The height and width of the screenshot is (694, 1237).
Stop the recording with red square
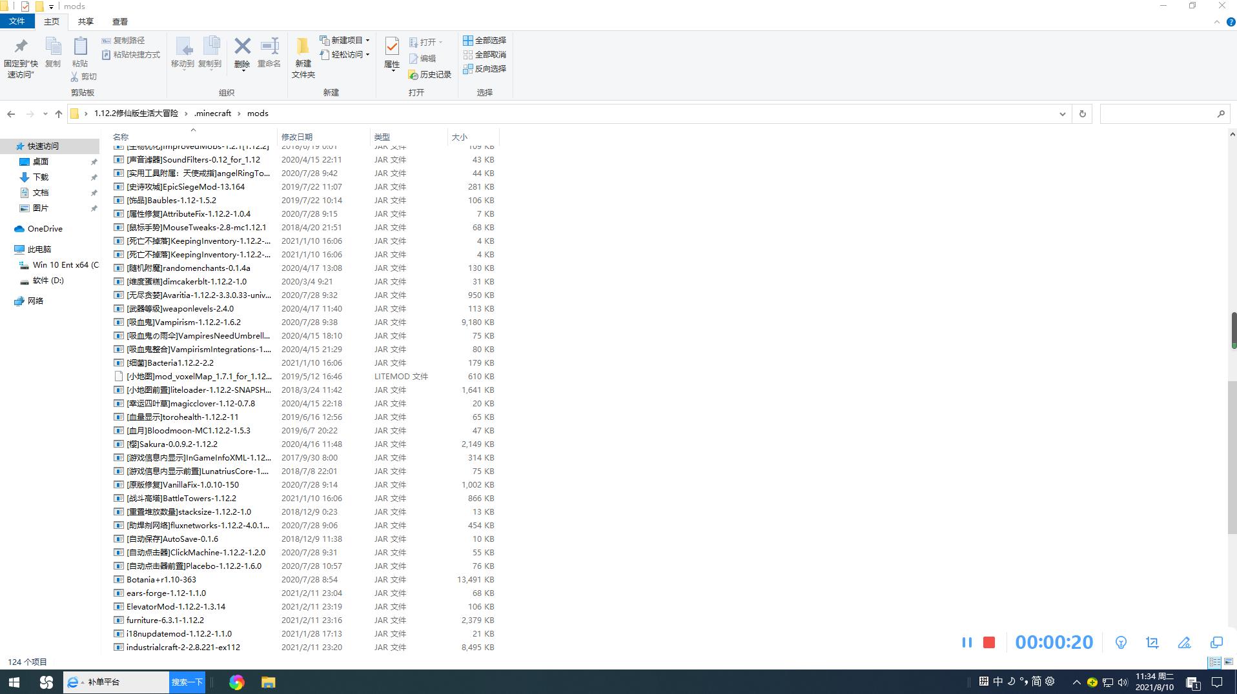coord(988,642)
